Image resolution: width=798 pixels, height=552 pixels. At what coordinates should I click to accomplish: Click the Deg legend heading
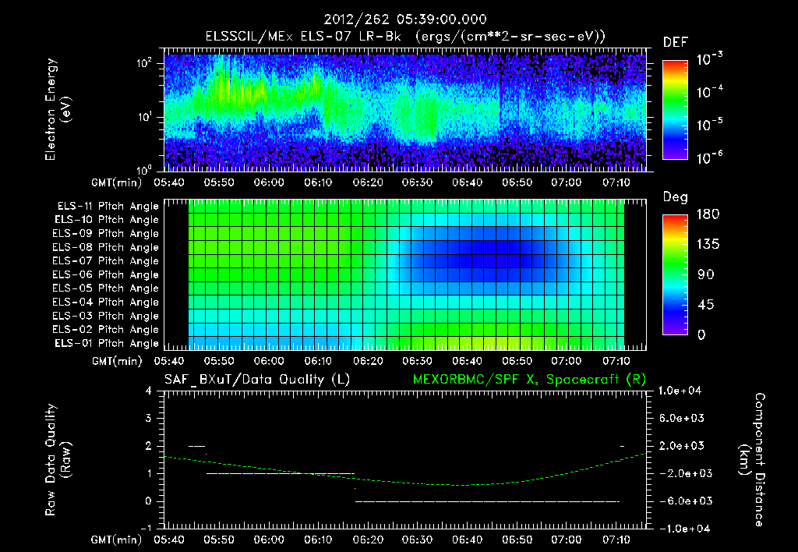(676, 197)
